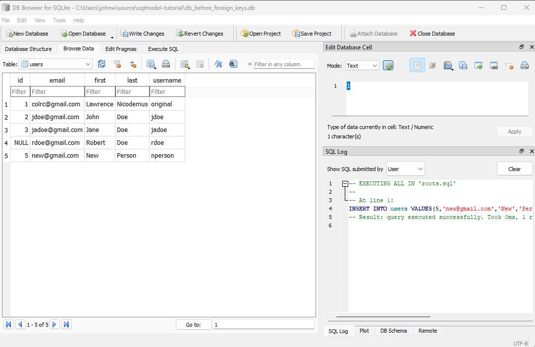Screen dimensions: 535x347
Task: Print the cell contents from the editor
Action: pos(524,66)
